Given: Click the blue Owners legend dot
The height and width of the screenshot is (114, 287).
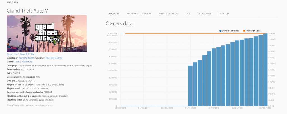Looking at the screenshot, I should [221, 31].
